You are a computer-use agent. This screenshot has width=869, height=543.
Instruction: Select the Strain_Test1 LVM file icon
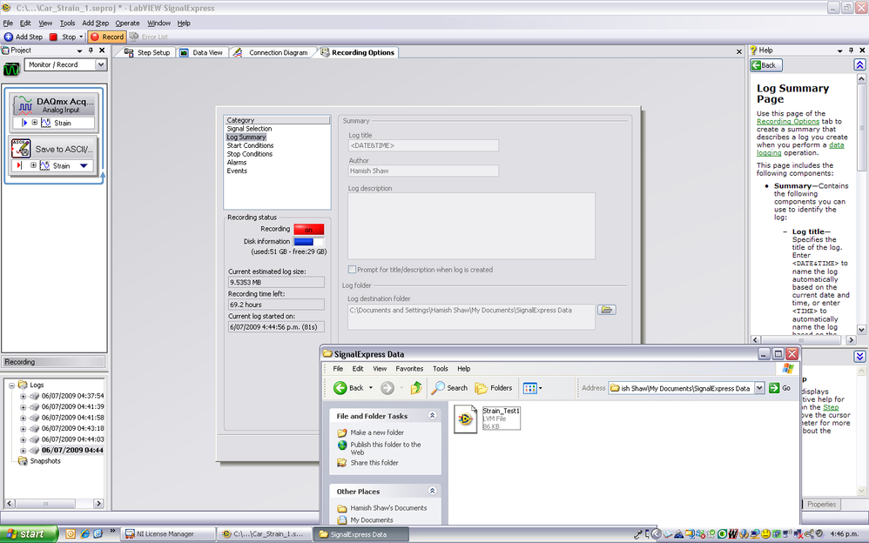tap(465, 419)
